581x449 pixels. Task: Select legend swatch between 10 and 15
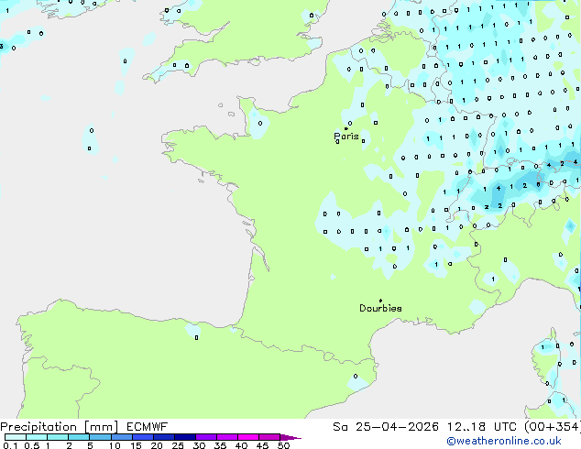point(122,437)
